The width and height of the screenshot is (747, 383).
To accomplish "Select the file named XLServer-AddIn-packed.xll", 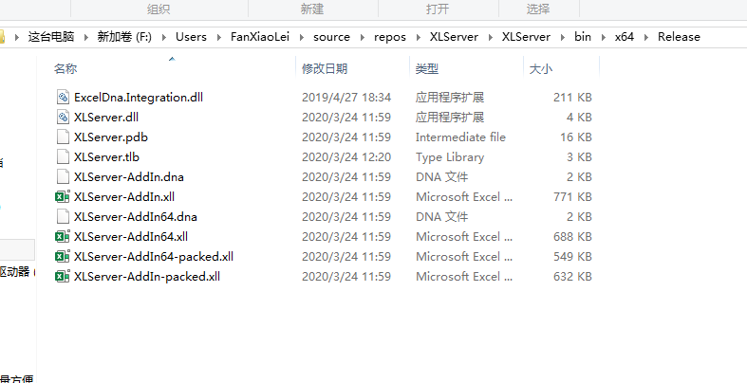I will coord(147,277).
